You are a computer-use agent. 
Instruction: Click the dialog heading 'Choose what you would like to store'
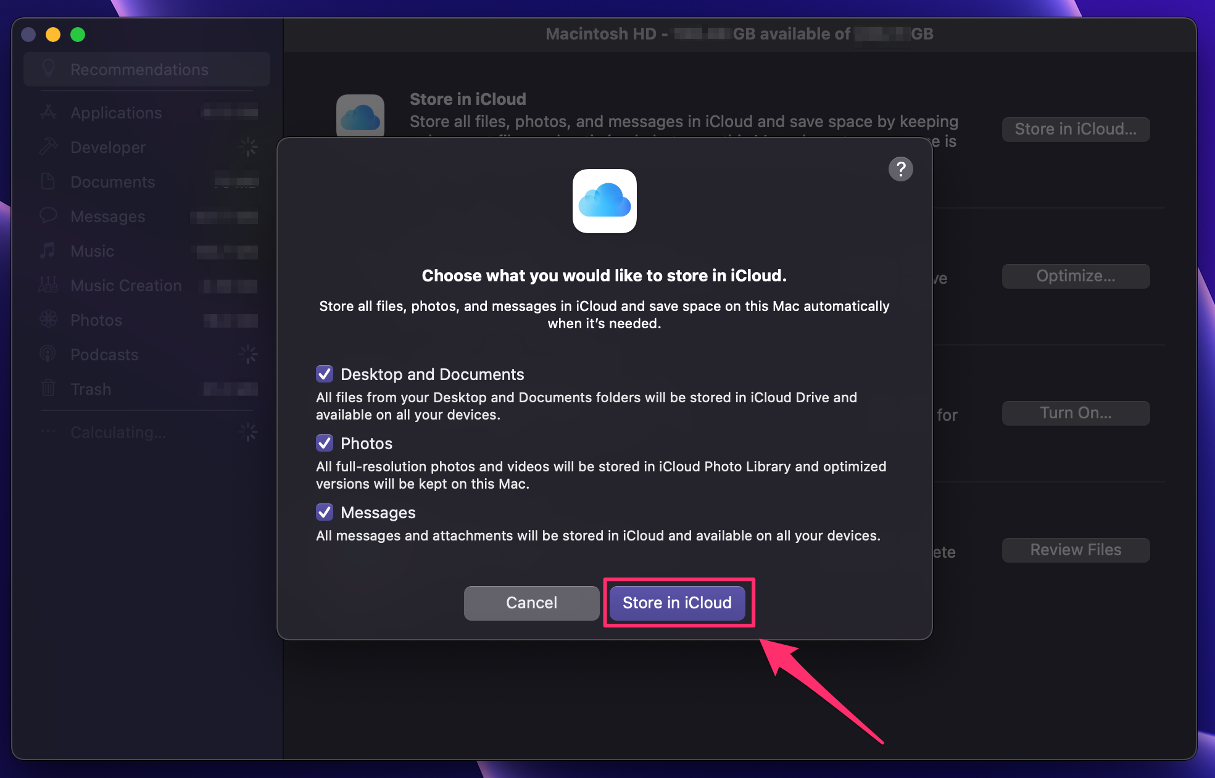[x=604, y=275]
